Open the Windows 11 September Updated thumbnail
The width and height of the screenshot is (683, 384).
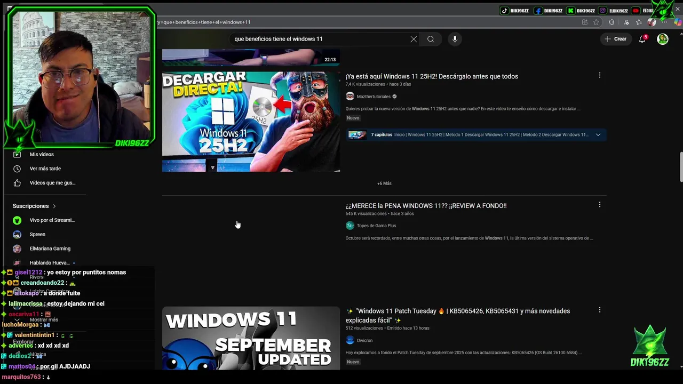tap(251, 338)
